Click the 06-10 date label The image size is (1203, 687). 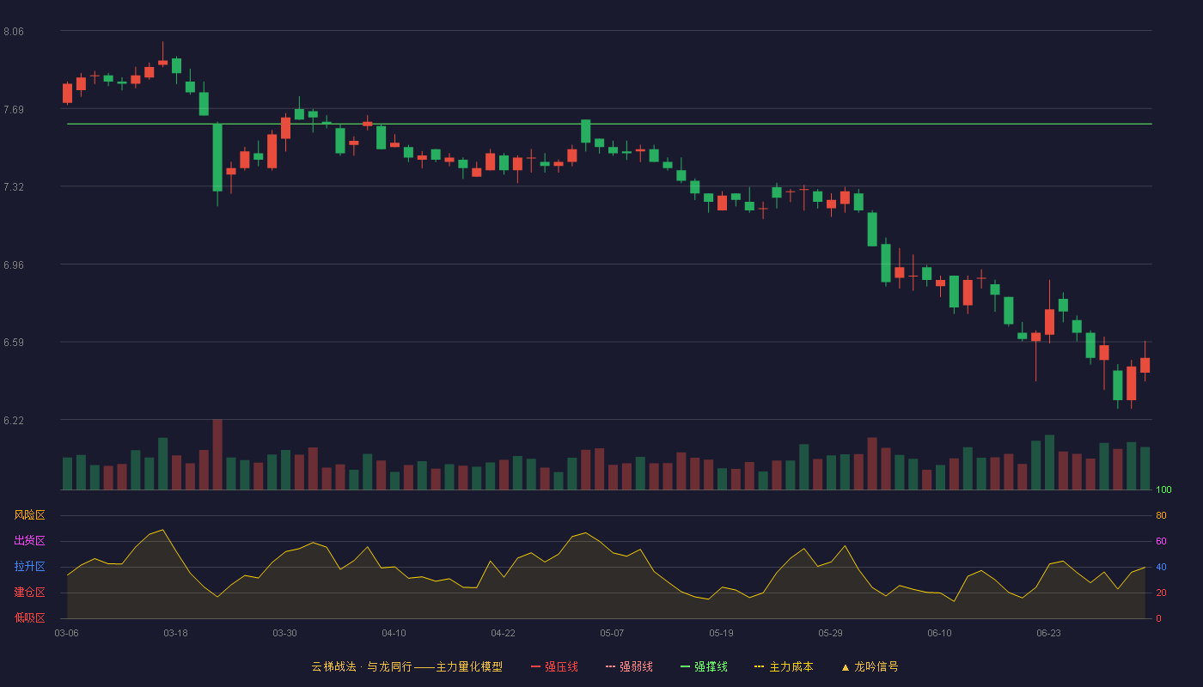940,633
